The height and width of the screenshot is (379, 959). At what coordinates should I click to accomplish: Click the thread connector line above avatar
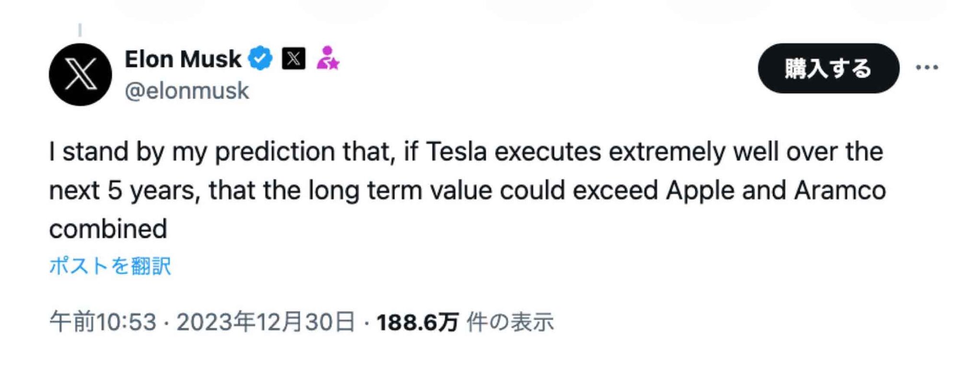coord(80,30)
